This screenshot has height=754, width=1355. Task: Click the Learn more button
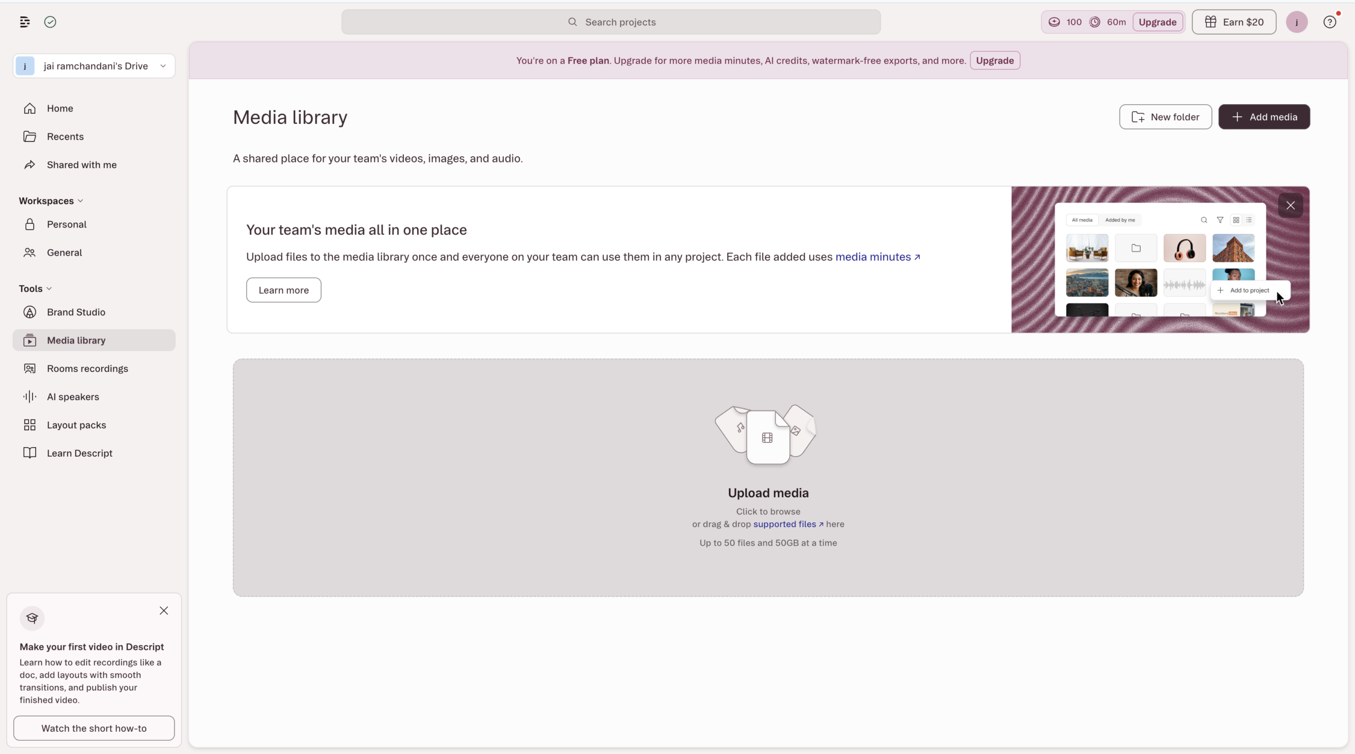[x=284, y=290]
